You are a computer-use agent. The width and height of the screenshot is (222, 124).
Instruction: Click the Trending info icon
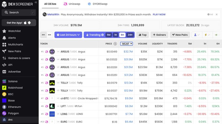pos(103,35)
